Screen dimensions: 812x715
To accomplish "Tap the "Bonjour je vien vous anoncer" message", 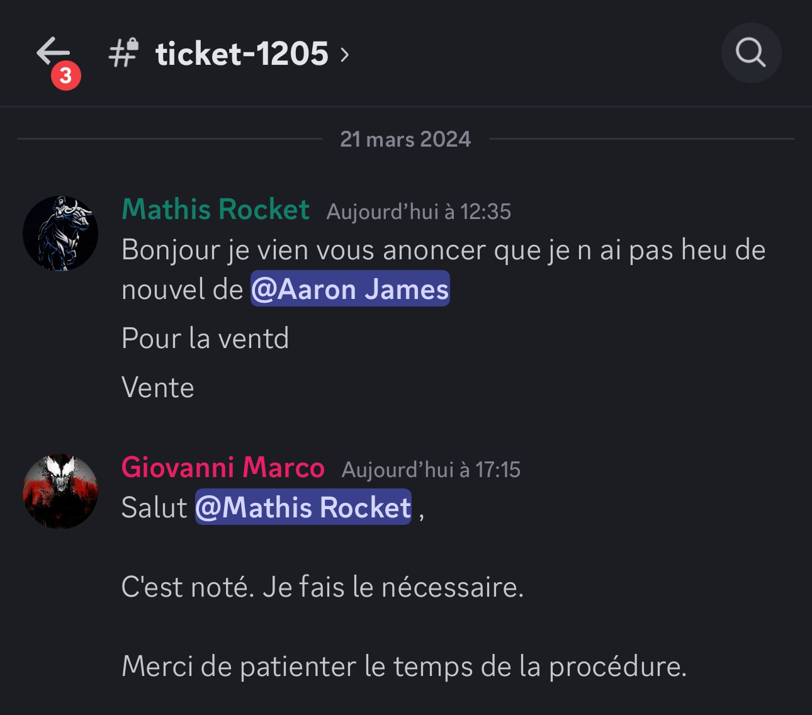I will (444, 269).
